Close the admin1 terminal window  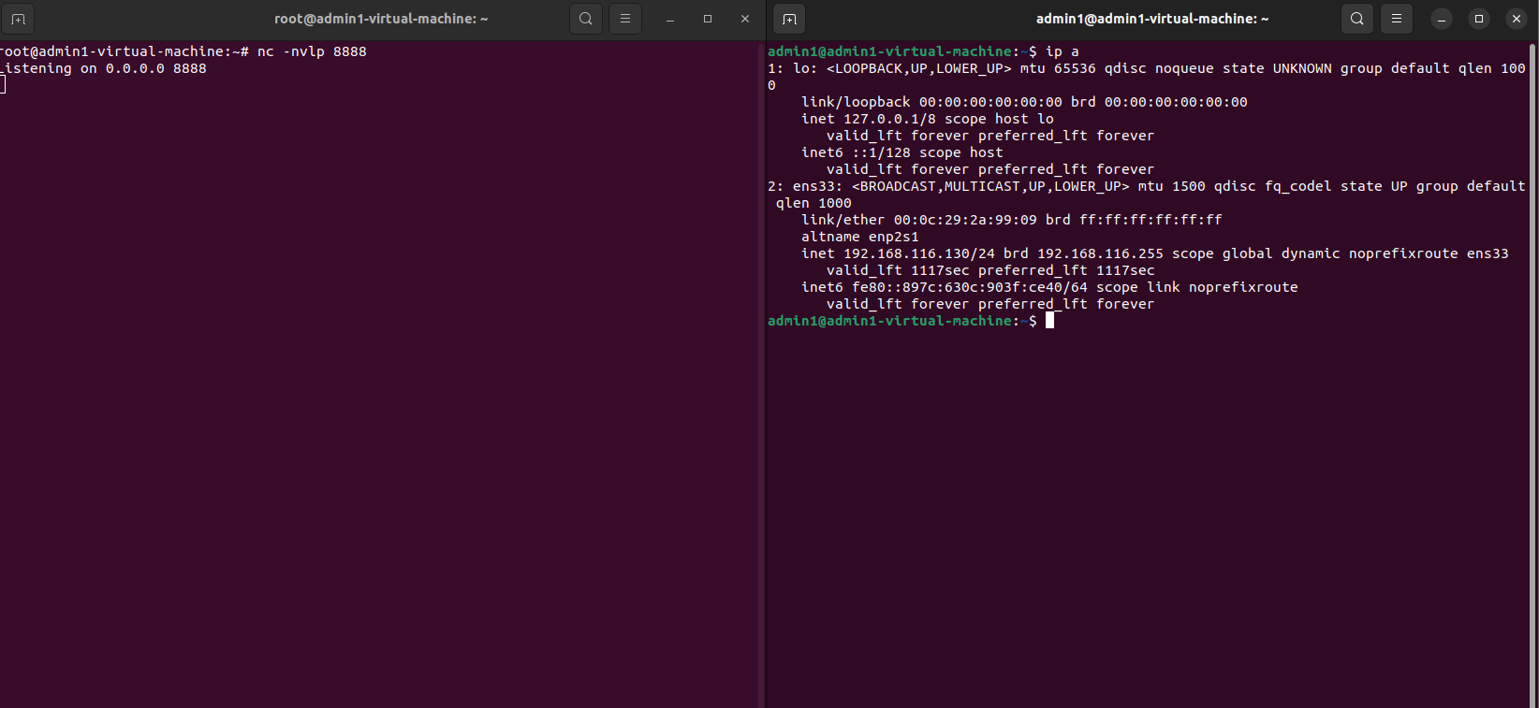pyautogui.click(x=1517, y=19)
